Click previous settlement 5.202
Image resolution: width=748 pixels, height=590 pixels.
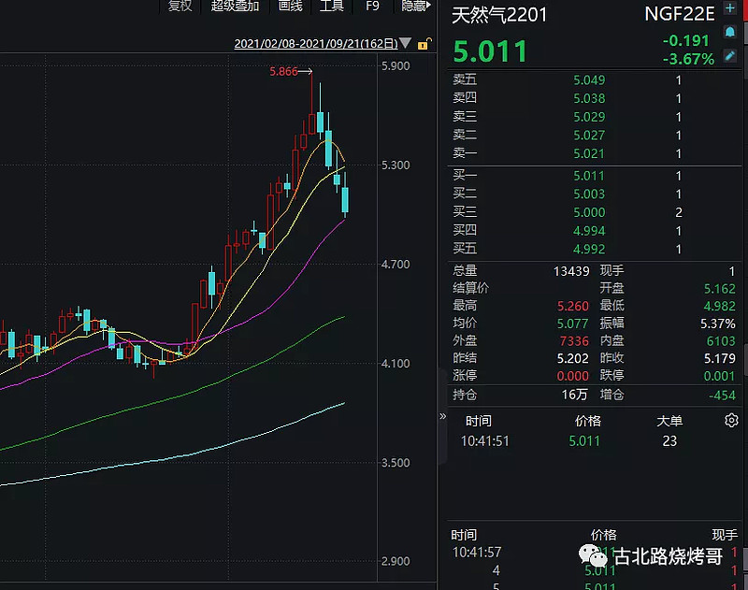pos(573,358)
